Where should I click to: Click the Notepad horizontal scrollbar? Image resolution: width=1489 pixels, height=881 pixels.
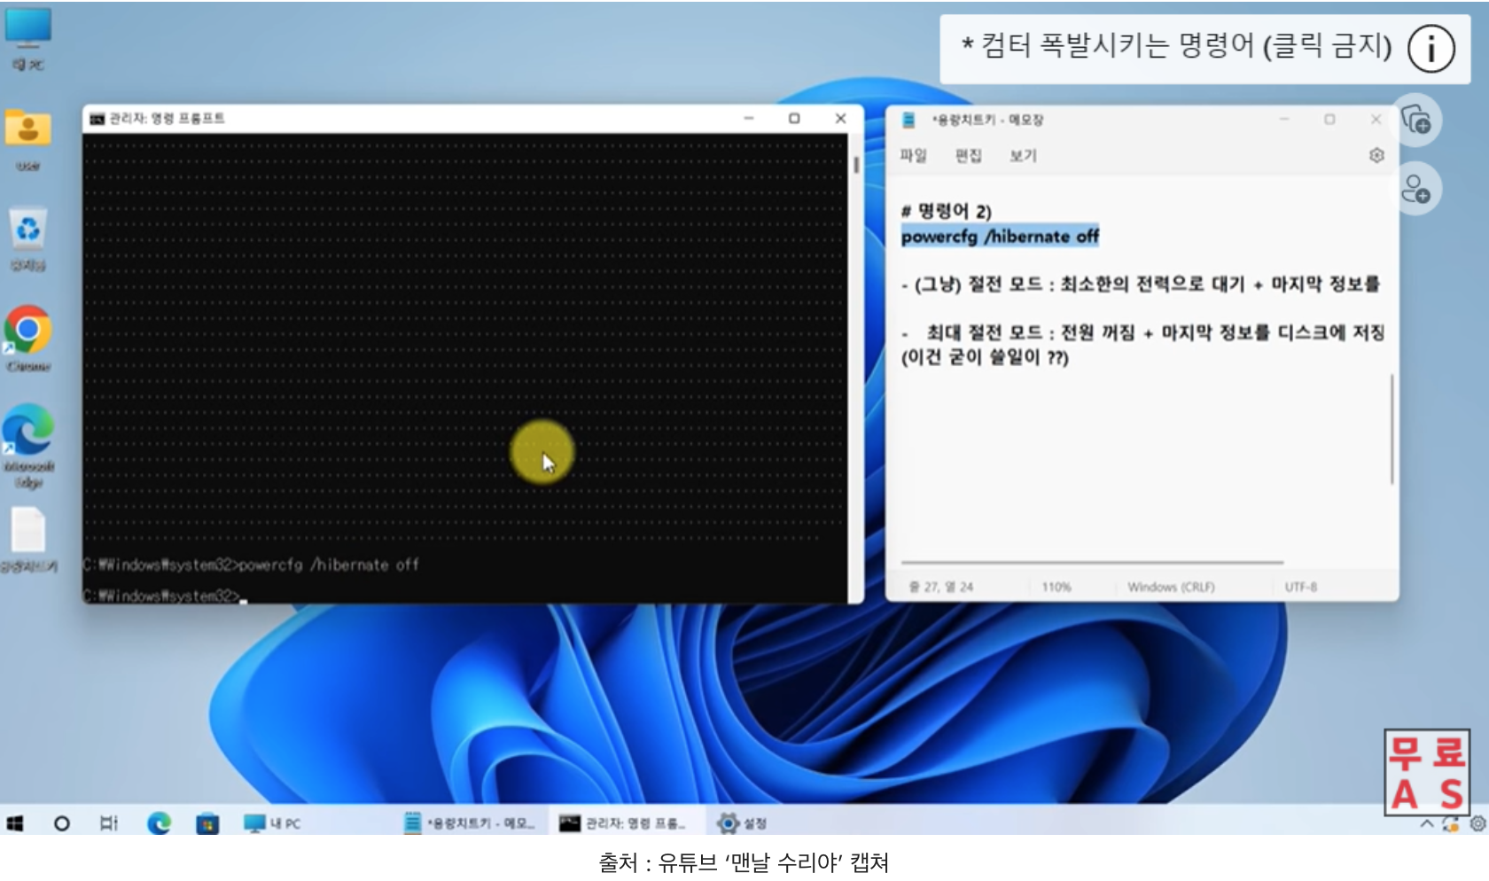[1092, 562]
